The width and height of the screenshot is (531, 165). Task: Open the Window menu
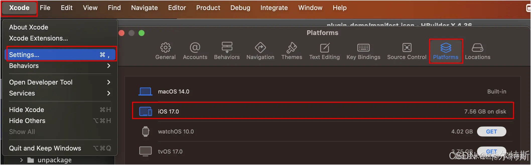click(x=310, y=8)
